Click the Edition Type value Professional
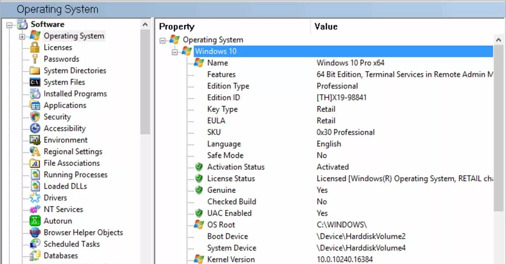This screenshot has width=506, height=264. (x=337, y=86)
